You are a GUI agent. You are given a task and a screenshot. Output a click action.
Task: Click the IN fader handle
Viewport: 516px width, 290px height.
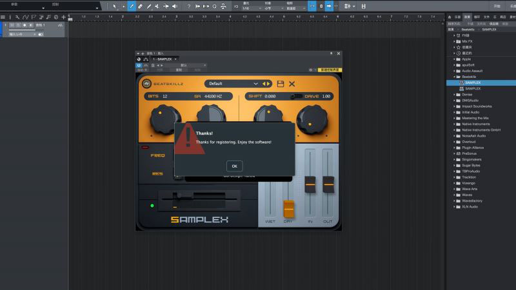(310, 184)
